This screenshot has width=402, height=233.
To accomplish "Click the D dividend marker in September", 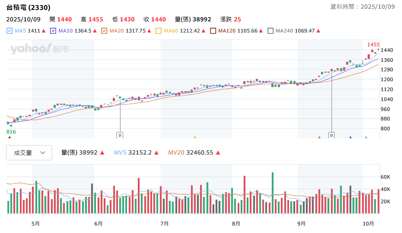I will pyautogui.click(x=332, y=135).
